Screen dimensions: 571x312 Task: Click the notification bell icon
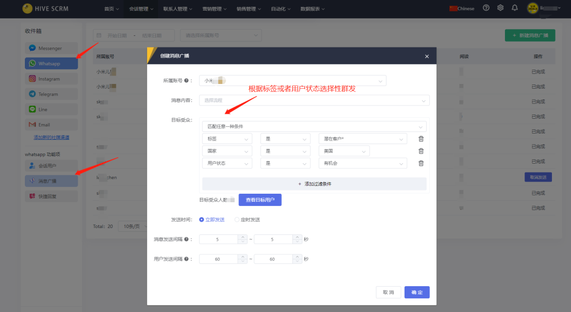514,8
